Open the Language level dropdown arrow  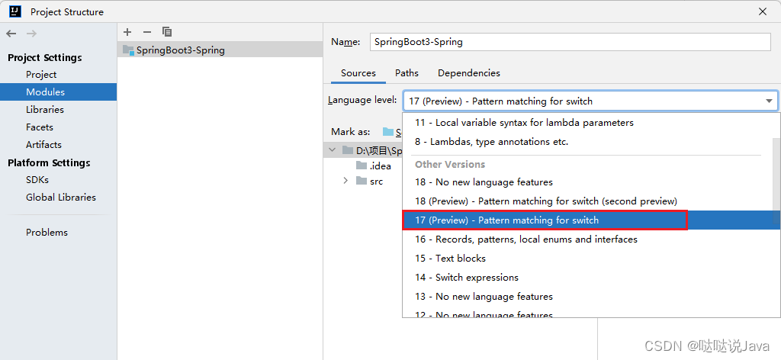point(769,101)
